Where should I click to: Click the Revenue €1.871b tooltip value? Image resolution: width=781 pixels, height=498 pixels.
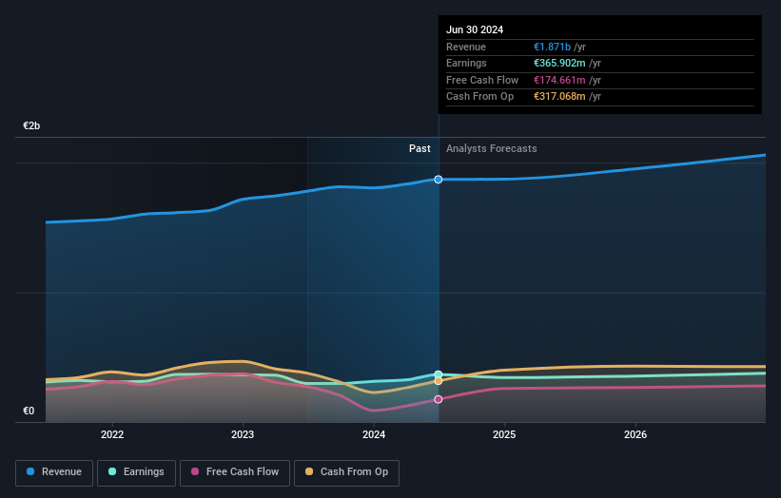(x=553, y=47)
